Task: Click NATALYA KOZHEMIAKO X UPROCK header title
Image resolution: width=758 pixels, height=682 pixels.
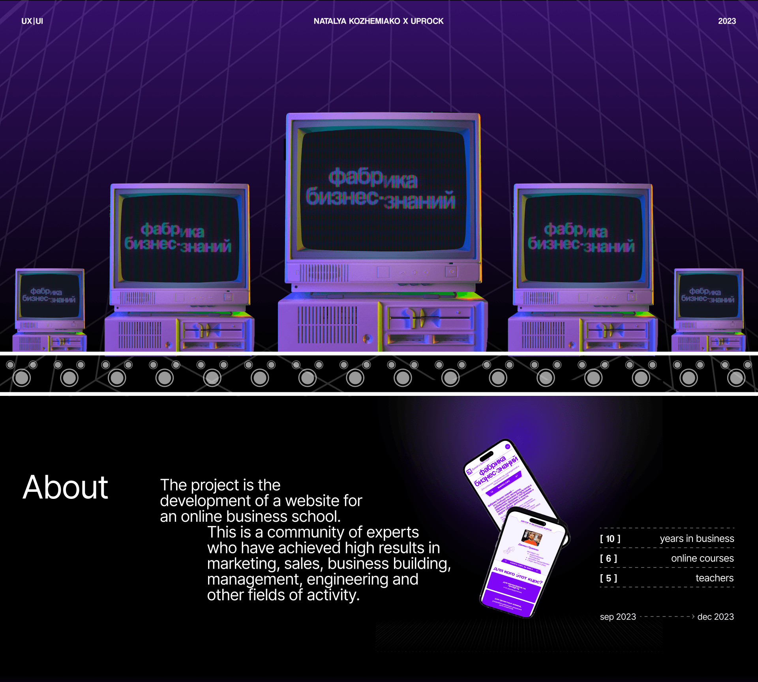Action: point(378,21)
